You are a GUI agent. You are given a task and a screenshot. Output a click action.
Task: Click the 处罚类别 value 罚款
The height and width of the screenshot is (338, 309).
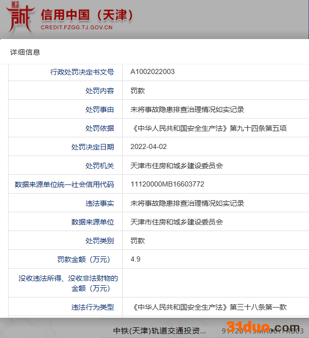(x=138, y=241)
